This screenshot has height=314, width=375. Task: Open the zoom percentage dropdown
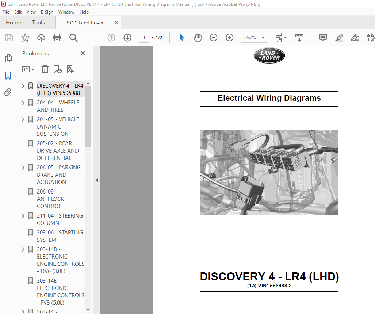click(x=263, y=38)
